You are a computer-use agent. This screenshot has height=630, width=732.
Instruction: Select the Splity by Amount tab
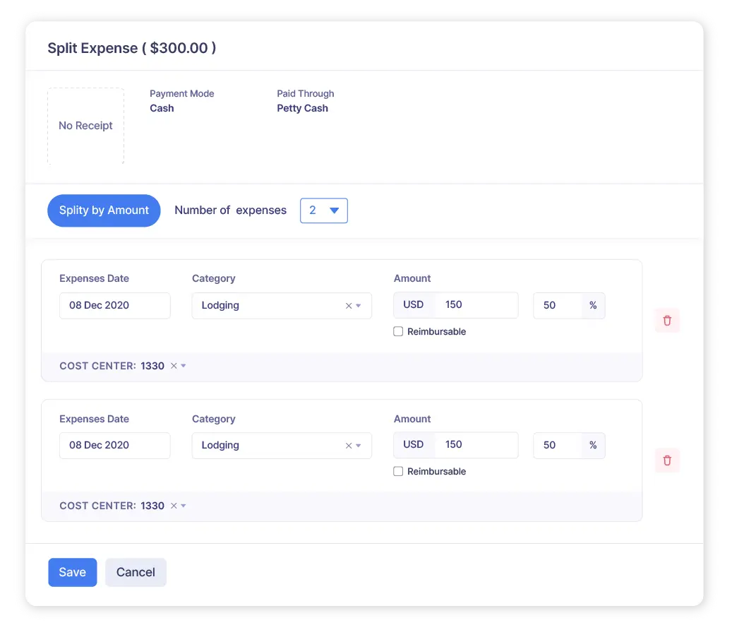tap(104, 210)
